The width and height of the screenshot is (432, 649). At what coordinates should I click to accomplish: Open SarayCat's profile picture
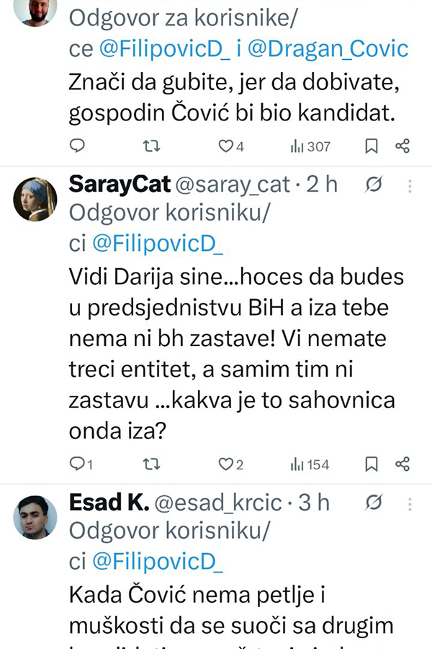35,199
